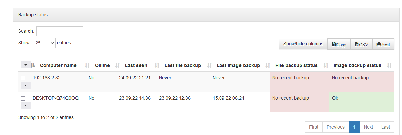This screenshot has height=135, width=402.
Task: Open the entries-per-page dropdown showing 25
Action: (43, 43)
